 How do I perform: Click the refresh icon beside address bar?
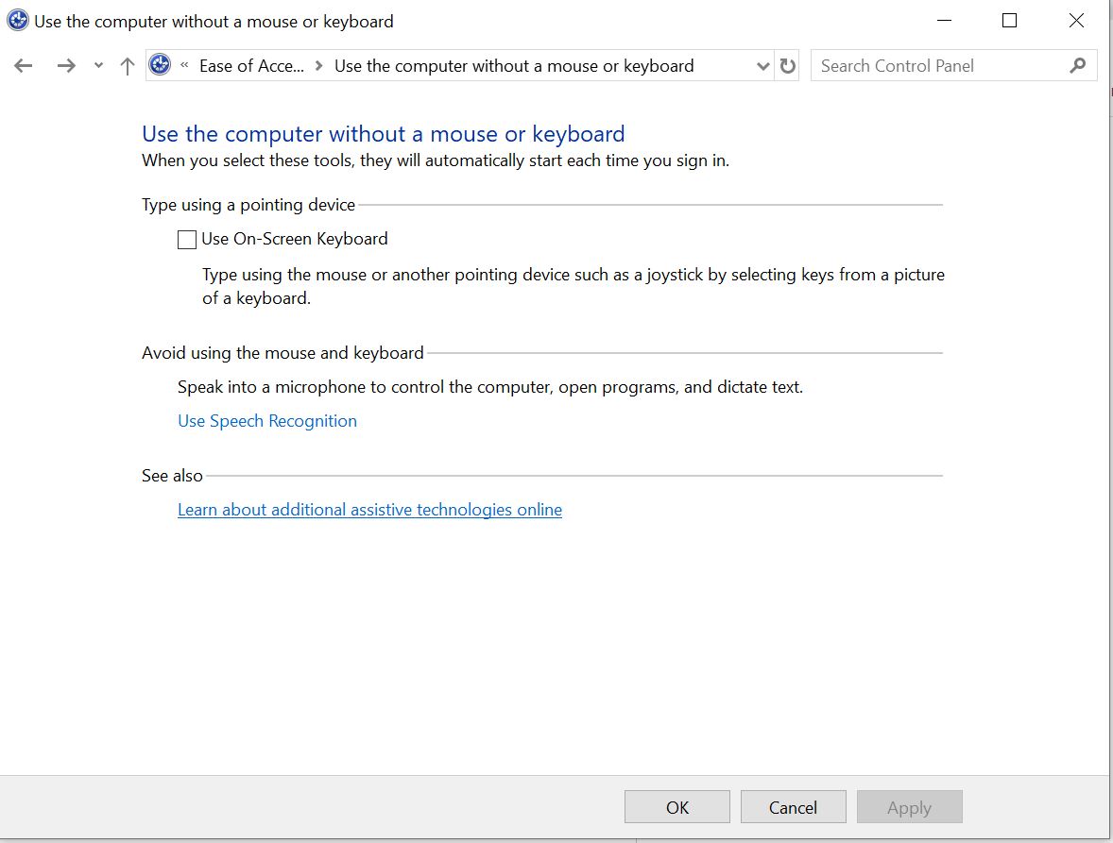click(788, 65)
